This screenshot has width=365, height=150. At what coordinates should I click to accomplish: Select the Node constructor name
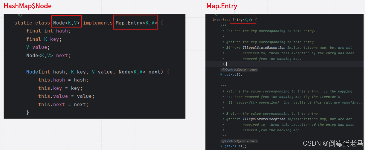(32, 72)
